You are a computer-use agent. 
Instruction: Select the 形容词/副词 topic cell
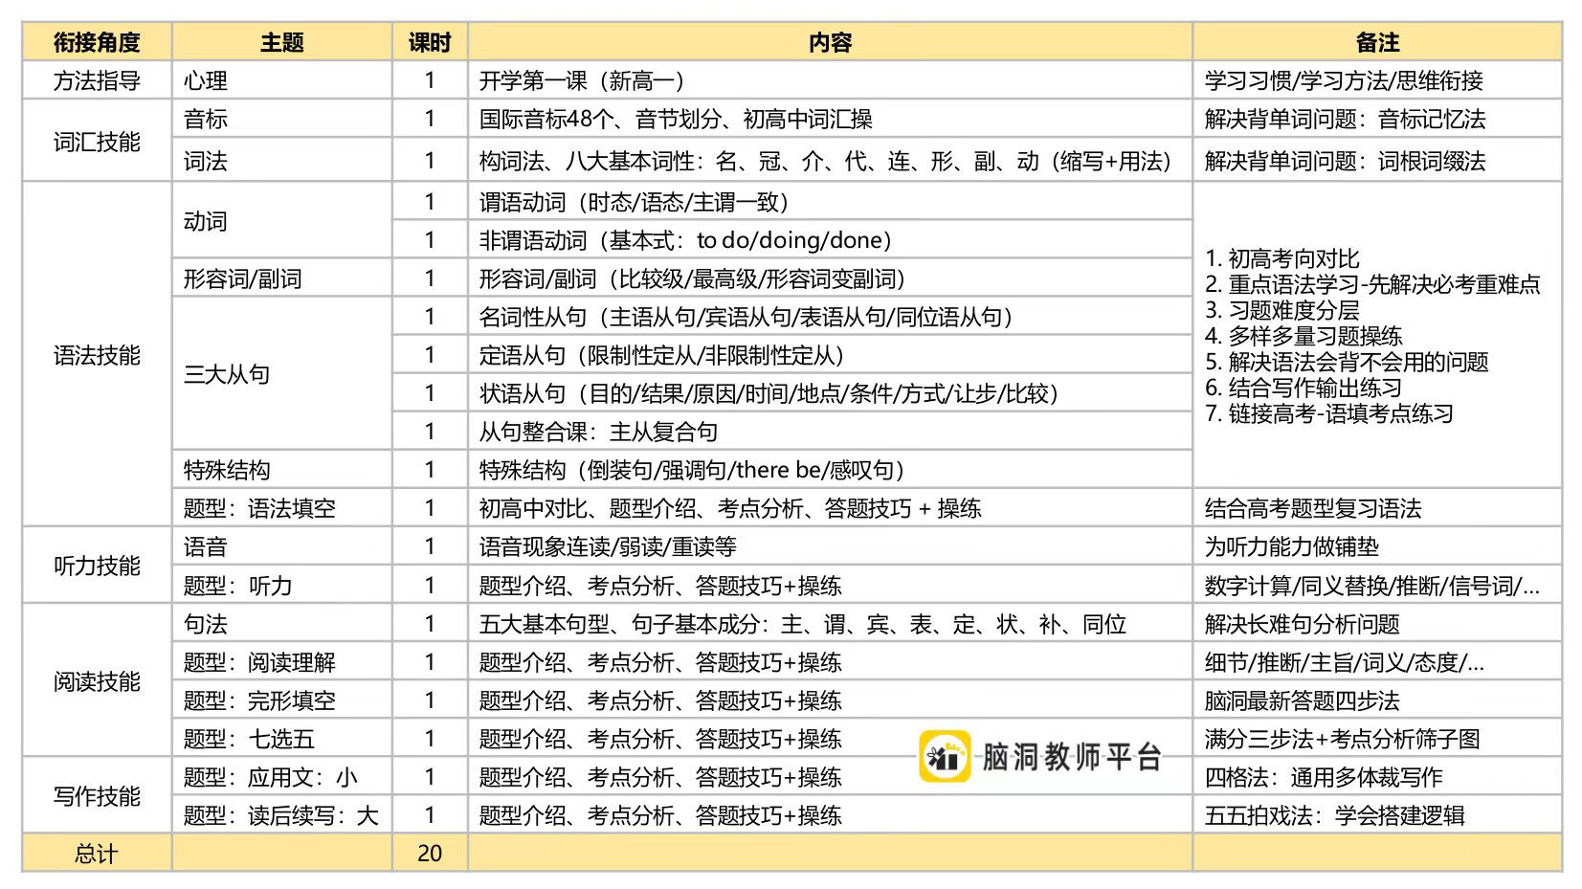point(281,278)
